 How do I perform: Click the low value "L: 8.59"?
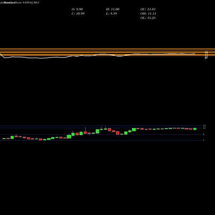tap(111, 14)
